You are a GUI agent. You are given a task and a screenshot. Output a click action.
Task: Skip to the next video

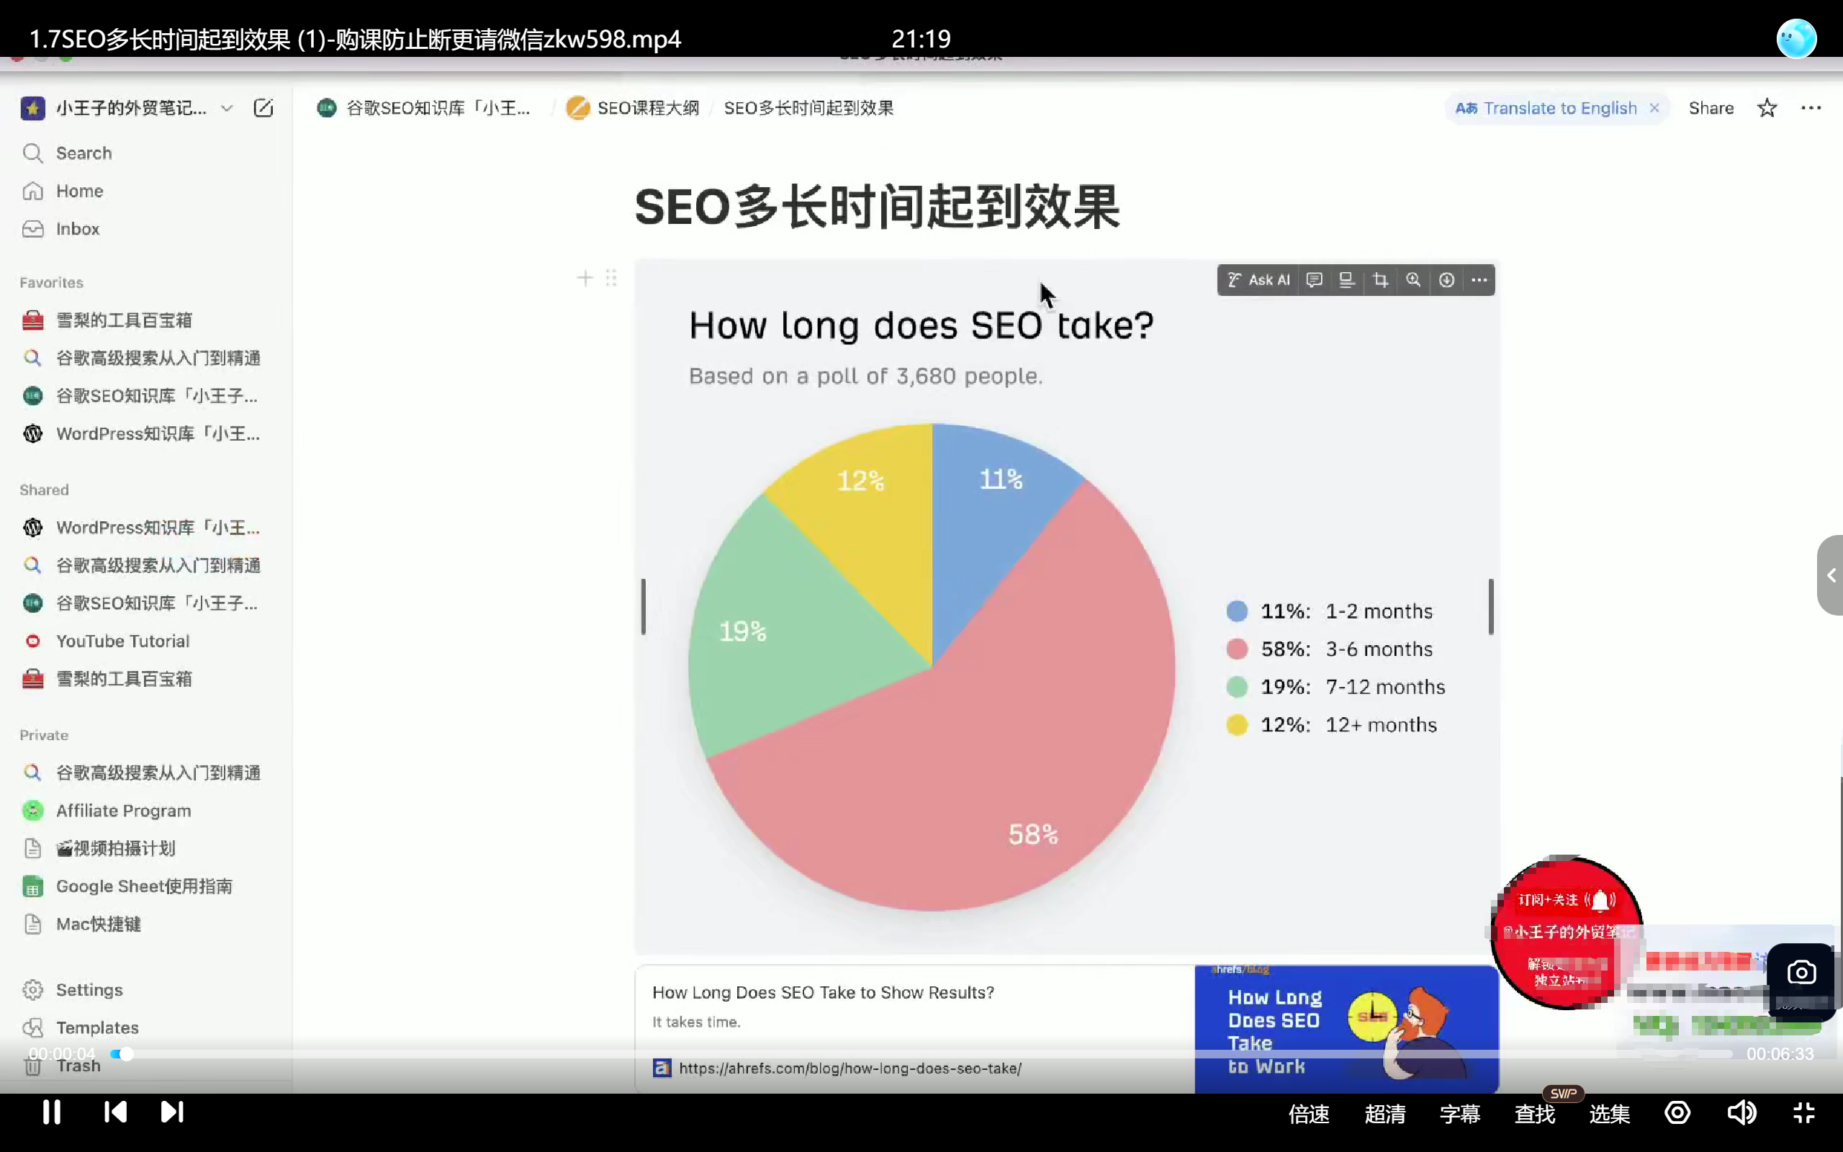pyautogui.click(x=172, y=1112)
